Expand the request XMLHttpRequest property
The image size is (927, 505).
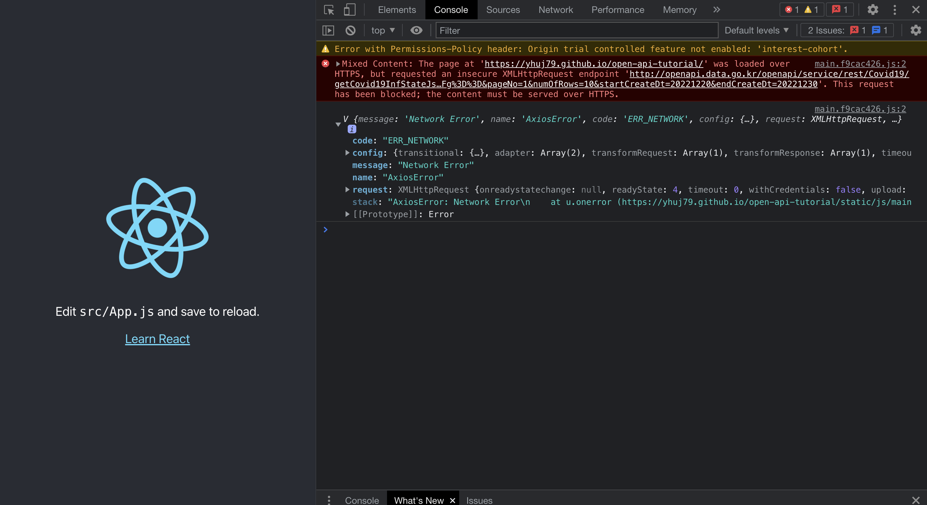pos(347,190)
